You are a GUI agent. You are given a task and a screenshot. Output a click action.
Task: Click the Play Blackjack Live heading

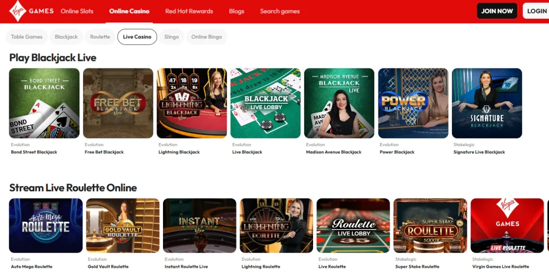[53, 58]
